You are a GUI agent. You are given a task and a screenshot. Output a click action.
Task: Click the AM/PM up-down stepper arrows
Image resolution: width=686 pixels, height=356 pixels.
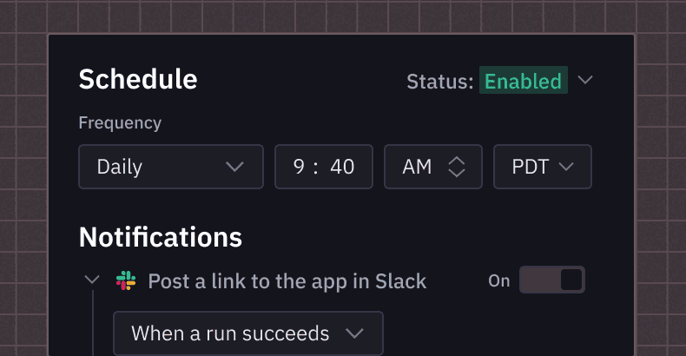(457, 167)
